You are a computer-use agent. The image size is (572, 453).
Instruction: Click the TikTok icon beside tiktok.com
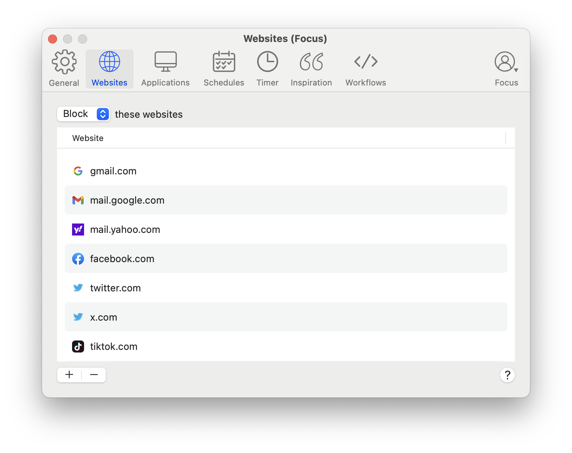(x=78, y=346)
